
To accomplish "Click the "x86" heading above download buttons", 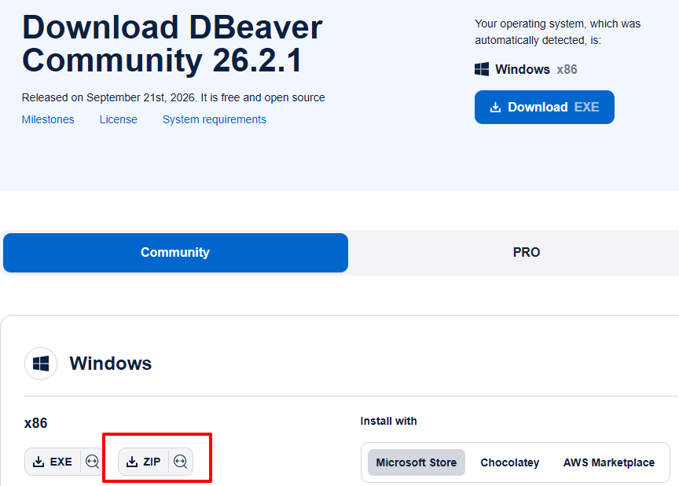I will (x=35, y=423).
